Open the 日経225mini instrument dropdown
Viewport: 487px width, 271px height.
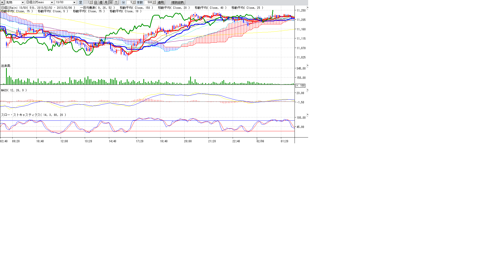[52, 2]
